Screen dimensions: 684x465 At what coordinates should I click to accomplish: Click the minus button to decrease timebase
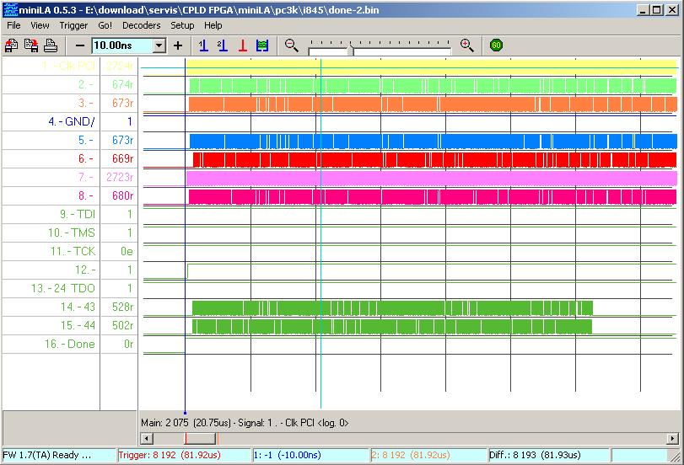tap(80, 45)
